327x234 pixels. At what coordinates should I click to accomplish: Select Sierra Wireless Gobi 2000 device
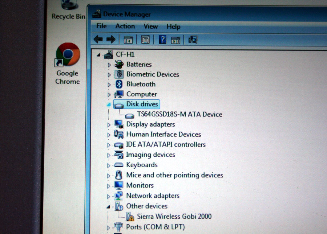tap(174, 217)
